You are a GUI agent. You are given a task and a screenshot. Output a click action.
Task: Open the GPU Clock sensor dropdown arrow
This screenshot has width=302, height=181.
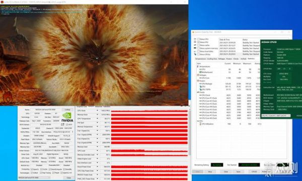97,111
